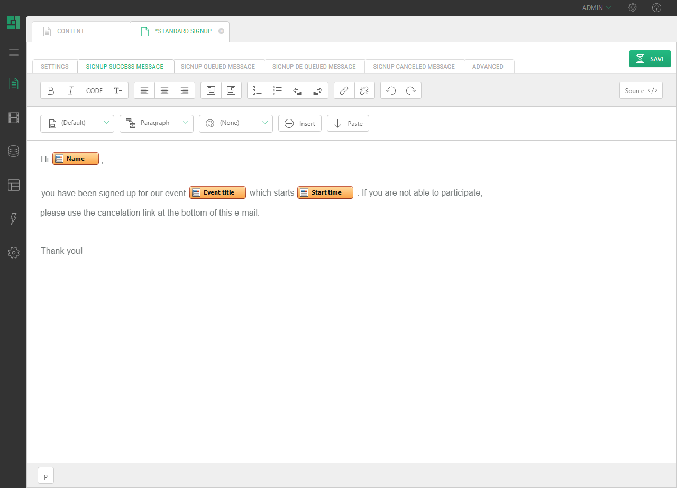Center-align the paragraph text
Screen dimensions: 677x488
[x=164, y=90]
